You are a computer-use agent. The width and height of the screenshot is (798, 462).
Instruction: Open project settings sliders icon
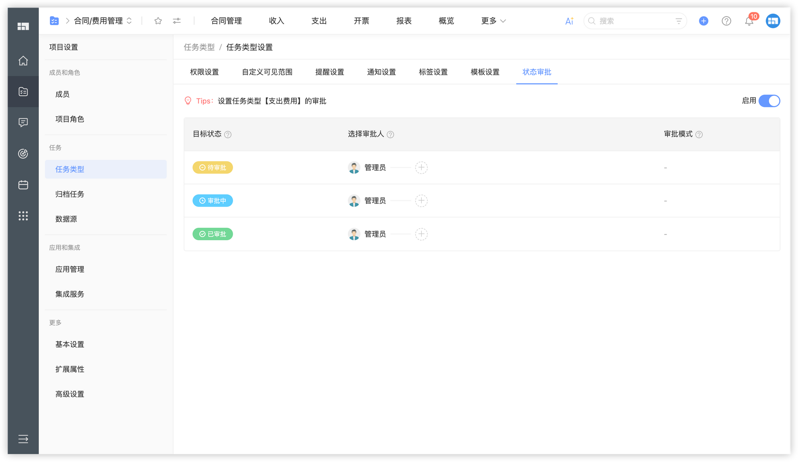(177, 21)
